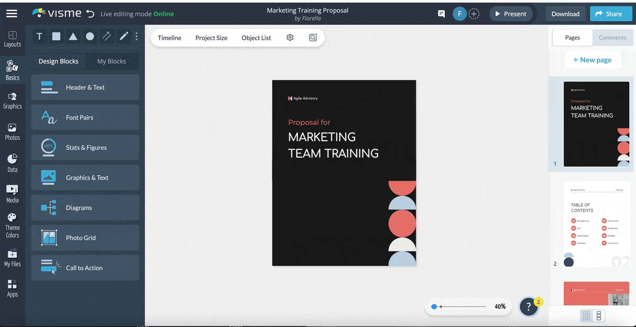The width and height of the screenshot is (636, 327).
Task: Switch to list page view
Action: (599, 316)
